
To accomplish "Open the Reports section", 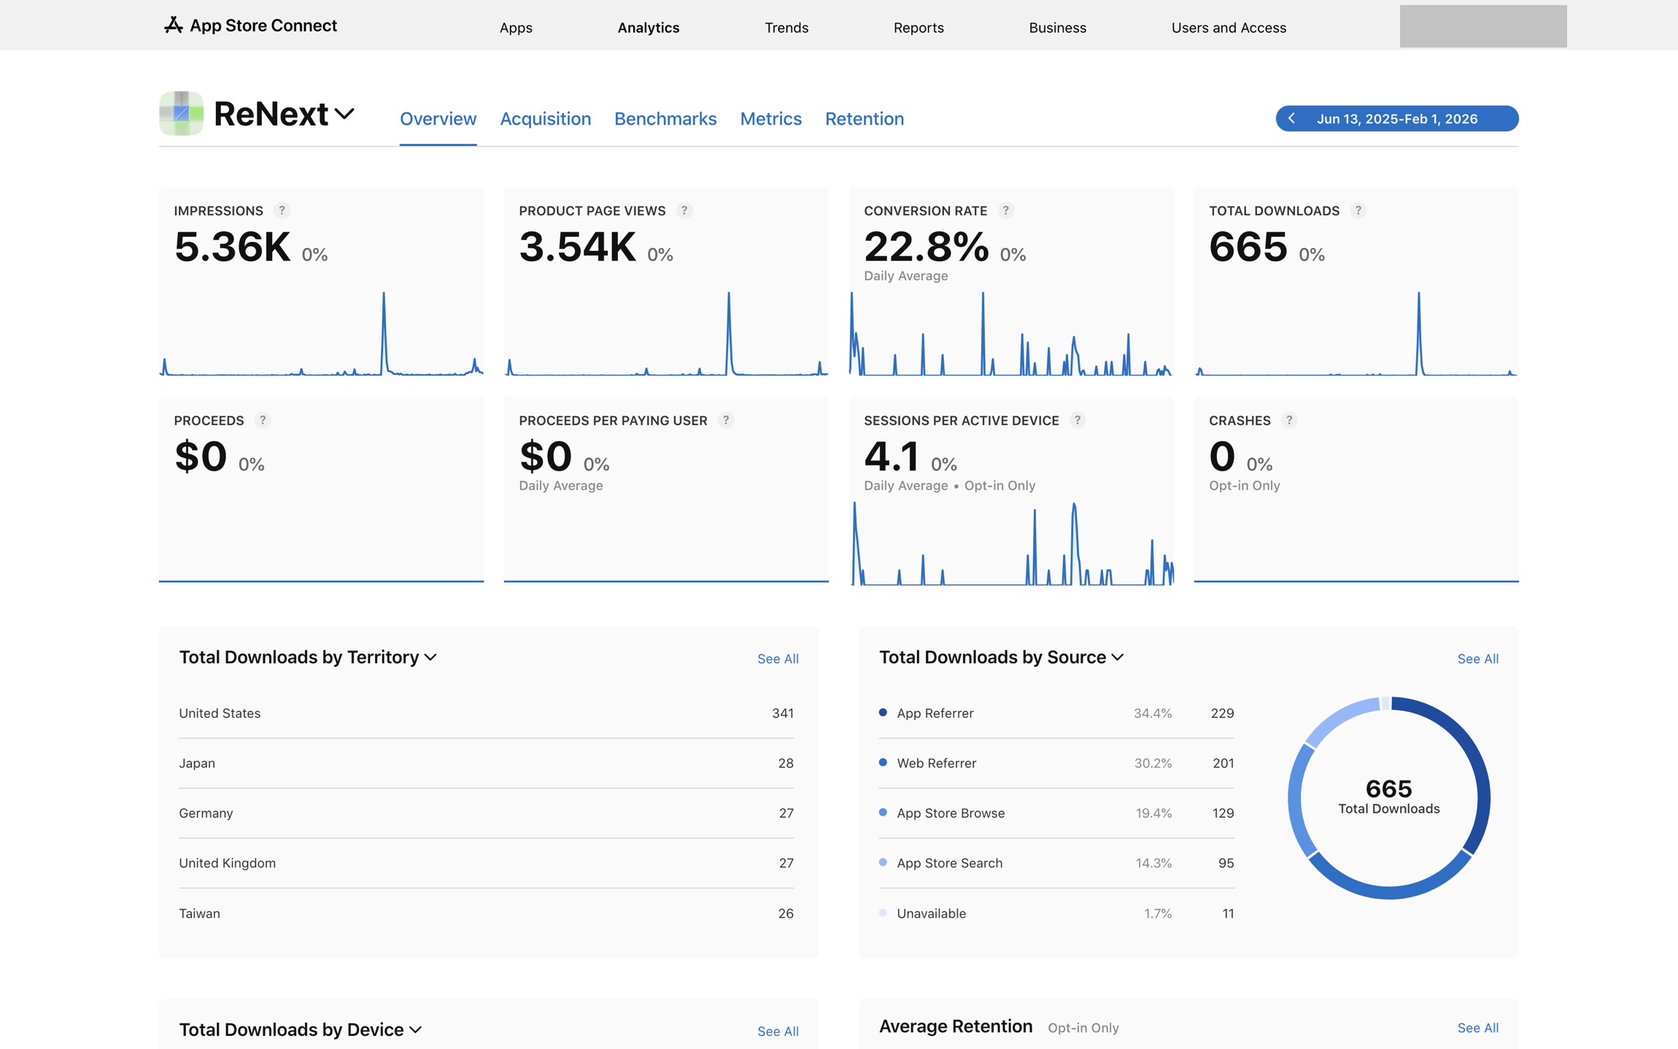I will [919, 28].
